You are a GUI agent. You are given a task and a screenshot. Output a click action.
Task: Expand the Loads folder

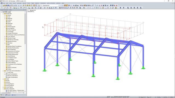coord(3,79)
